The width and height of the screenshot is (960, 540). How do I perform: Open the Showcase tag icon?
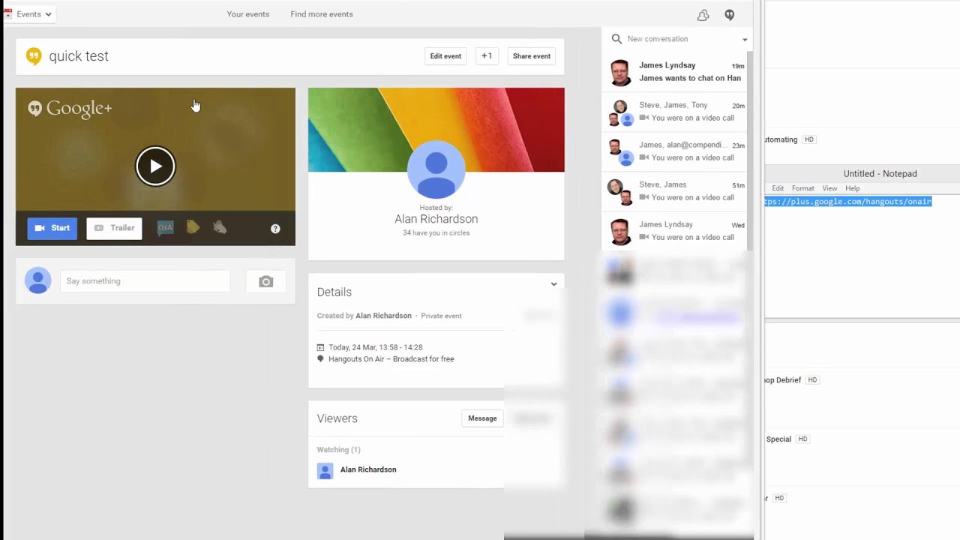(193, 227)
